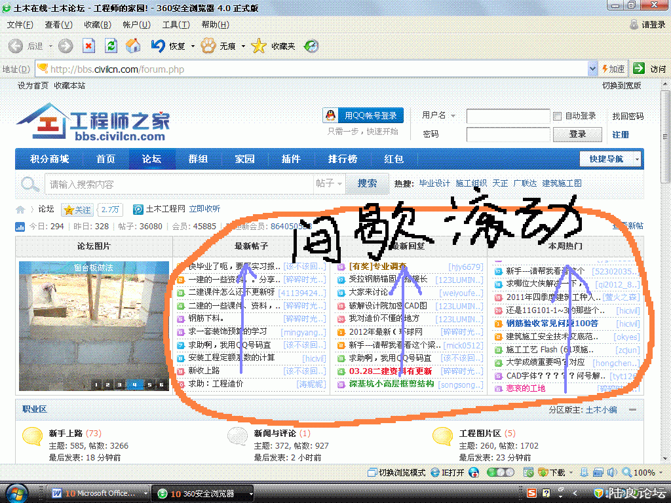Click the stop loading icon
The image size is (671, 503).
[89, 46]
